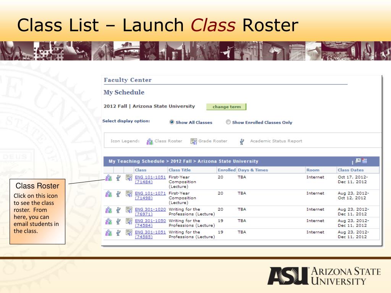Open academic status report for ENG 101-1071
This screenshot has width=391, height=293.
pyautogui.click(x=118, y=194)
